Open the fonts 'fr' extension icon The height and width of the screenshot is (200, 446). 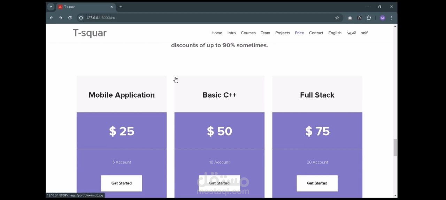(x=359, y=18)
